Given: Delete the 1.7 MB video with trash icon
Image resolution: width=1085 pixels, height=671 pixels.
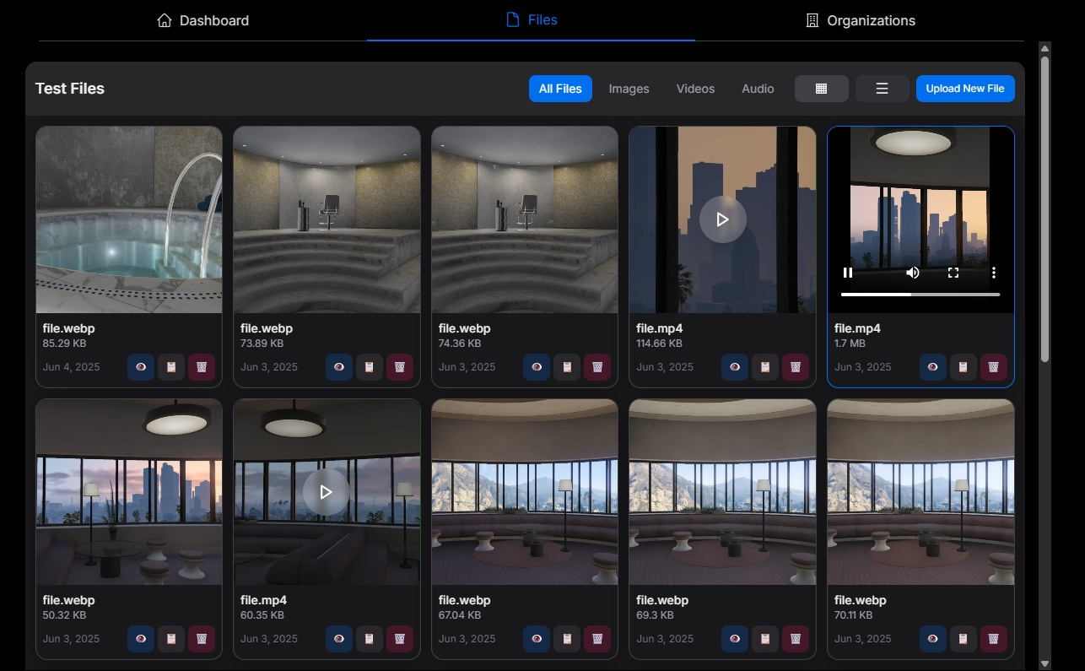Looking at the screenshot, I should 993,367.
